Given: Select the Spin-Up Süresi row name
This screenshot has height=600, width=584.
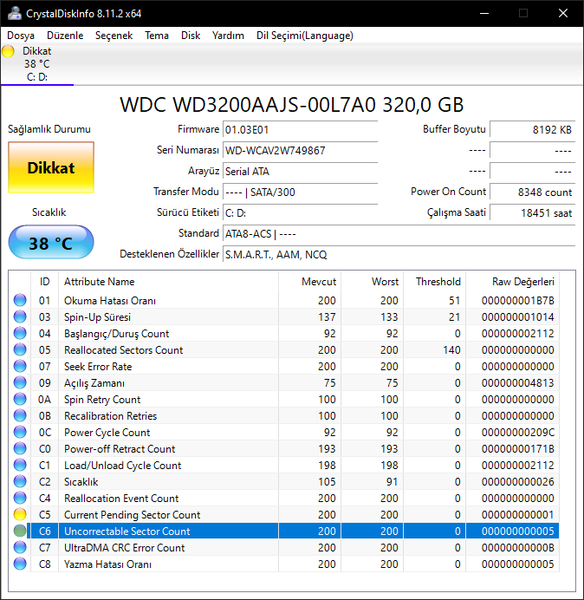Looking at the screenshot, I should pos(97,317).
